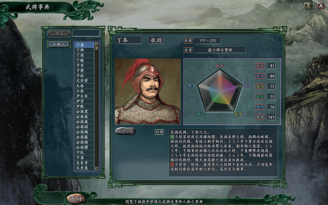Image resolution: width=328 pixels, height=205 pixels.
Task: Close the officer encyclopedia with X icon
Action: click(321, 5)
